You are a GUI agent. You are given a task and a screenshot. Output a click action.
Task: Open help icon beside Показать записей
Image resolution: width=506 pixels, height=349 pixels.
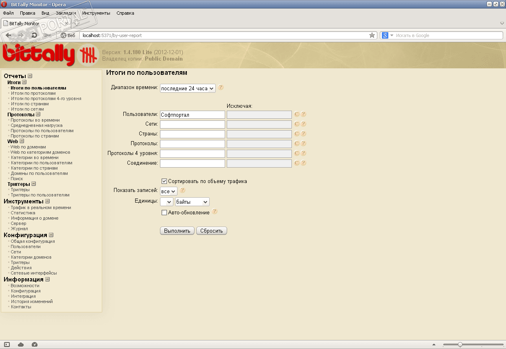click(x=183, y=190)
